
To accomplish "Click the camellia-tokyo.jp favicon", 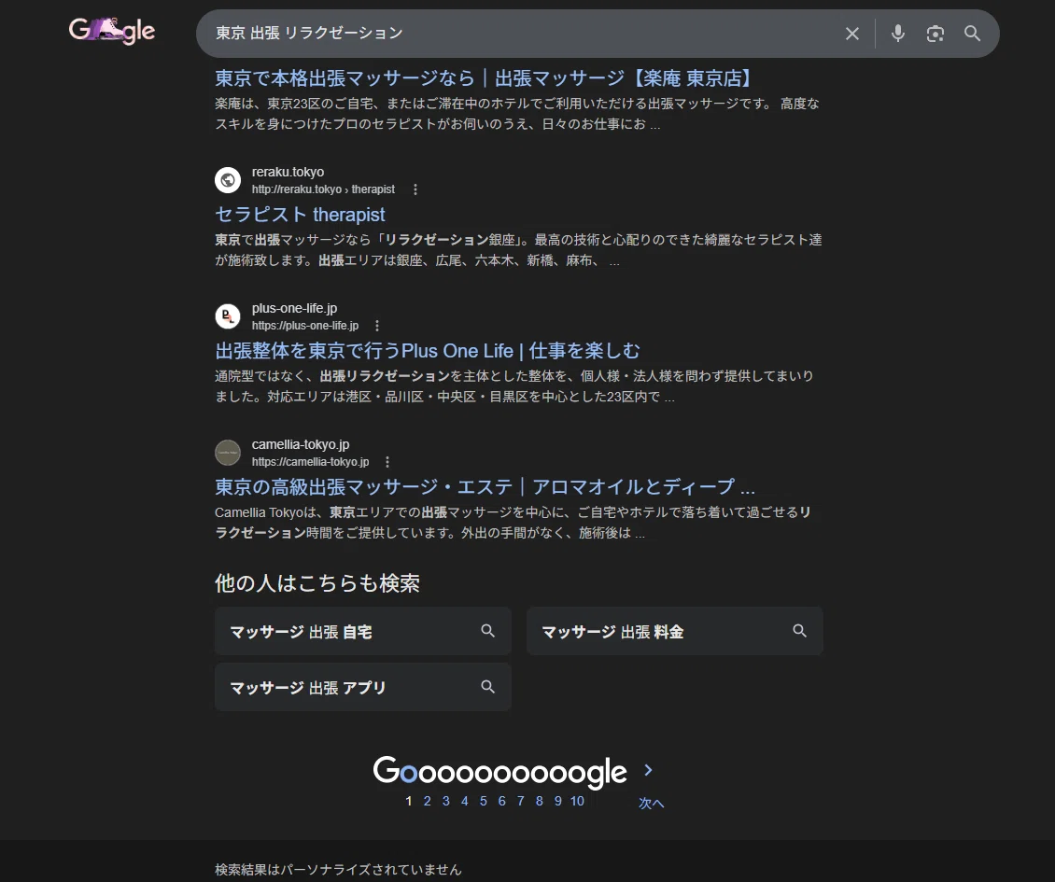I will click(228, 453).
